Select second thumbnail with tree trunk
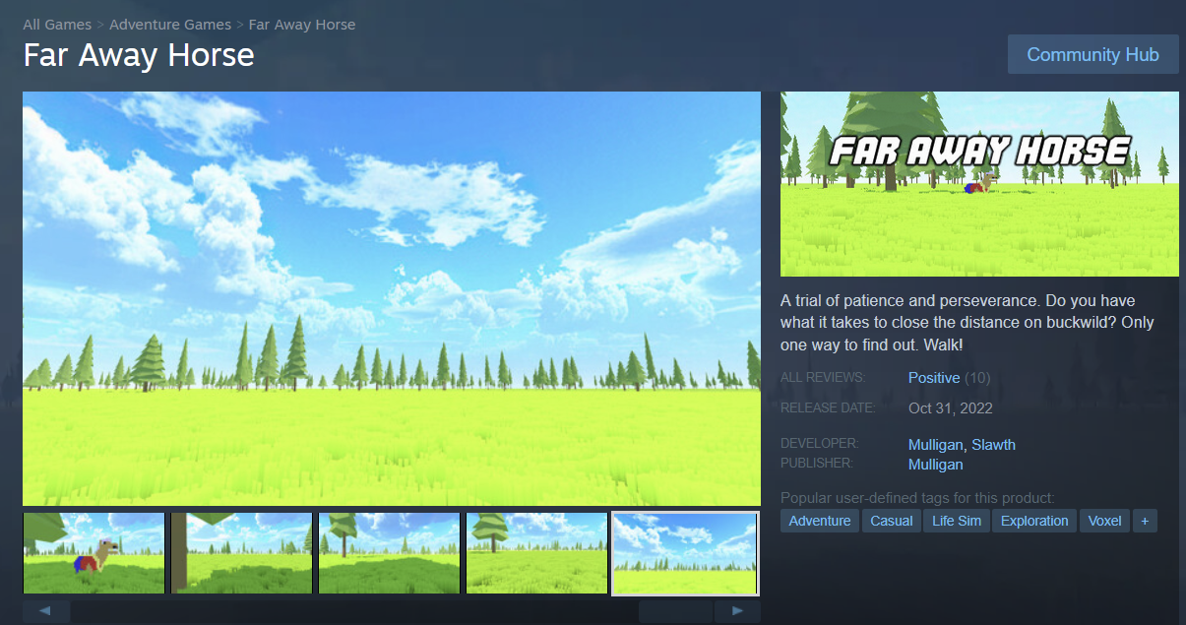 (x=242, y=553)
